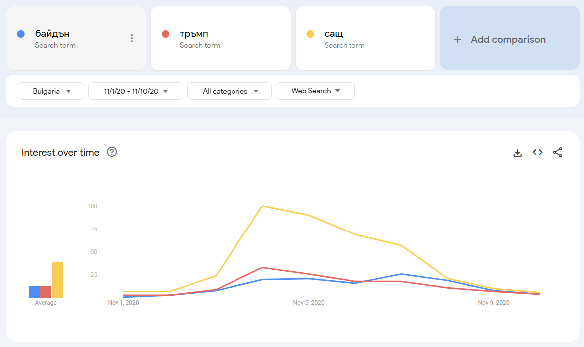Viewport: 584px width, 347px height.
Task: Click the yellow line peak at 100
Action: (262, 206)
